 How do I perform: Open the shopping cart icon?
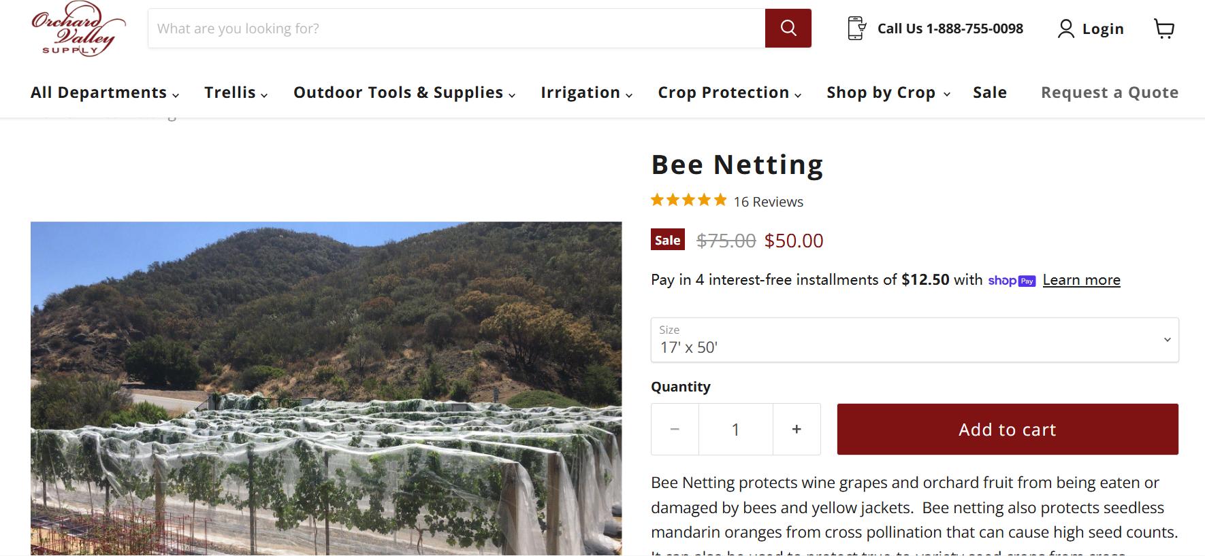pyautogui.click(x=1164, y=29)
